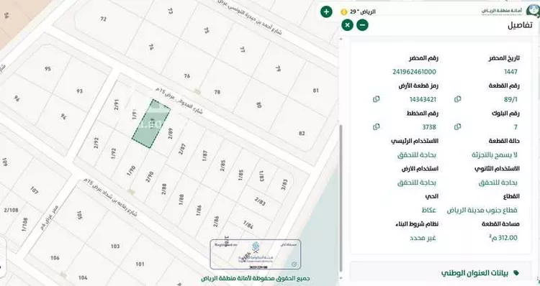Viewport: 540px width, 286px height.
Task: Select parcel 81 on the map
Action: [x=316, y=91]
